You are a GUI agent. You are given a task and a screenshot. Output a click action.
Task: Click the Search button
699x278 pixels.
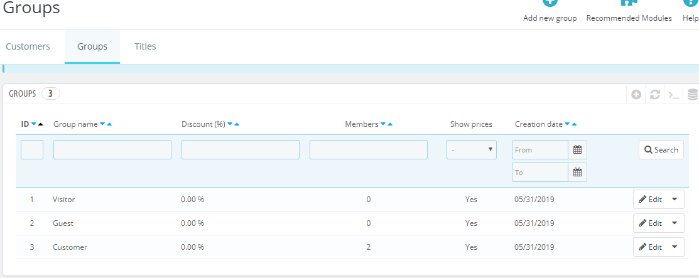(661, 150)
